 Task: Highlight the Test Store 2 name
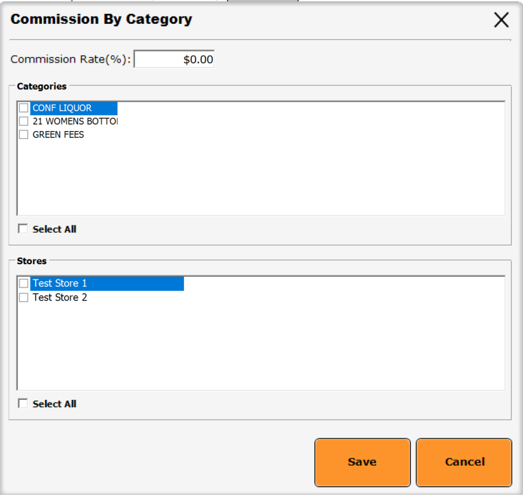tap(60, 297)
